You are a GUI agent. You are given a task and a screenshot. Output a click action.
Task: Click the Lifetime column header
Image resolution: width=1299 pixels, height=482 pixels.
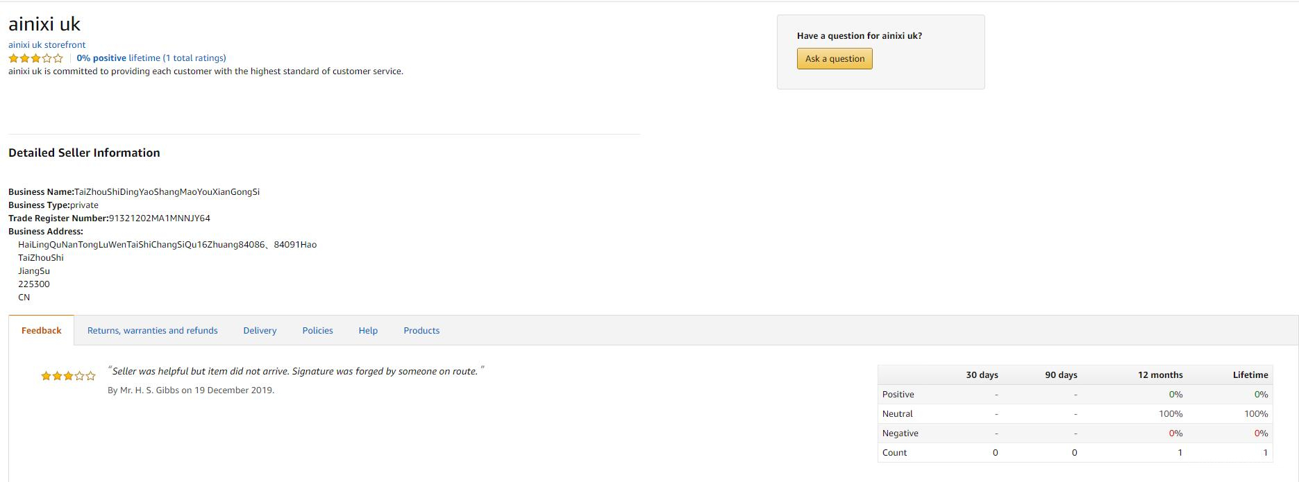point(1250,375)
